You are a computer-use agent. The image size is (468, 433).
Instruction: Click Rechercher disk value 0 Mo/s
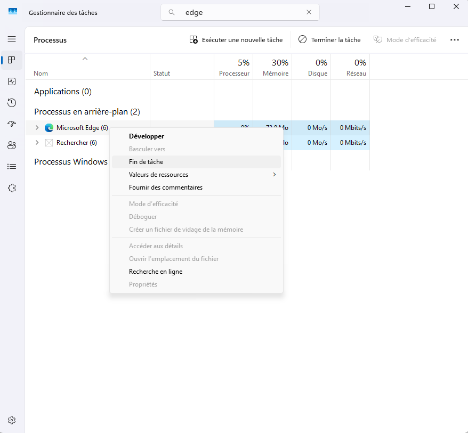click(x=317, y=143)
